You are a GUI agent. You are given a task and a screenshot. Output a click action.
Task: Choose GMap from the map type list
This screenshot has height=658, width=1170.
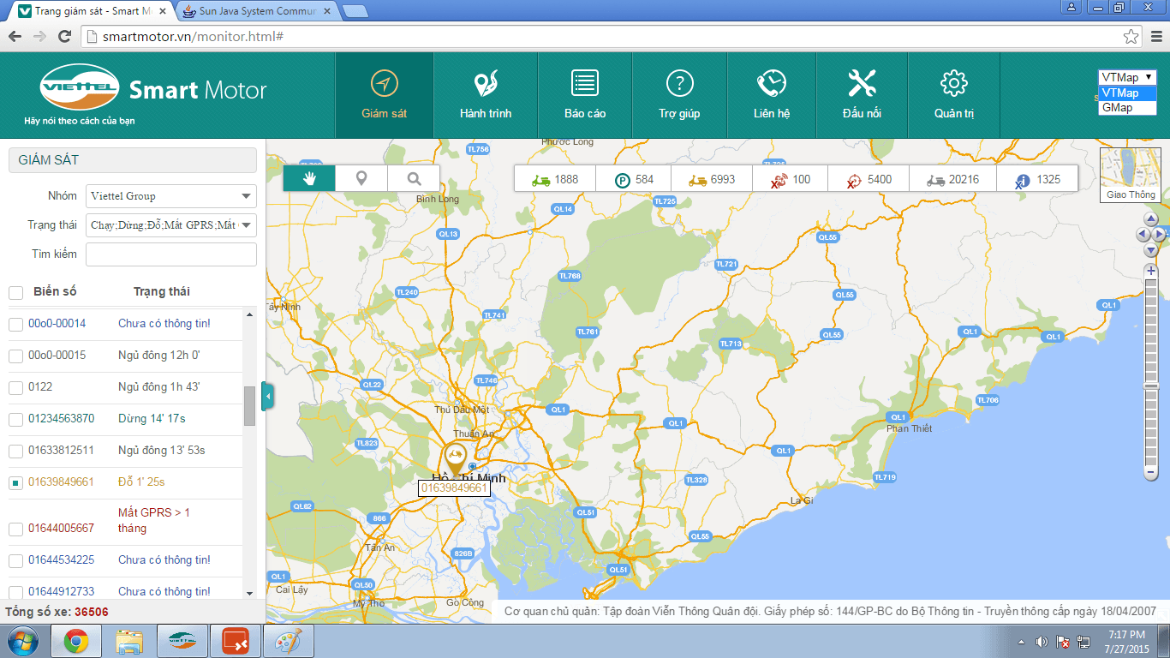1117,108
